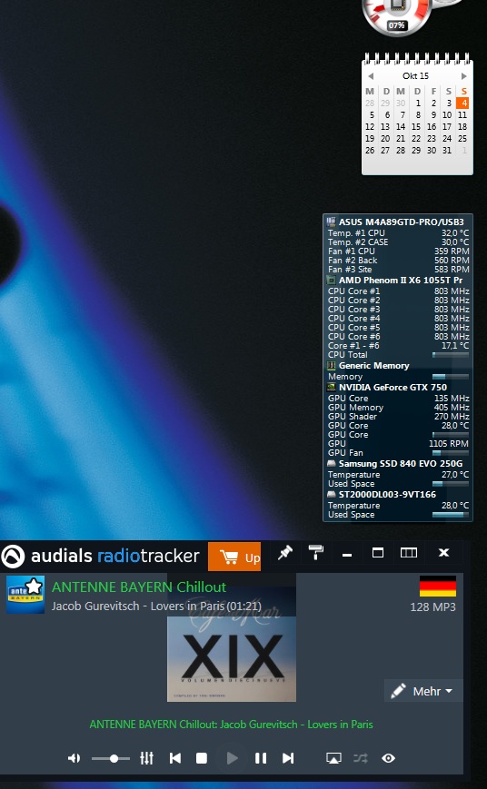This screenshot has width=487, height=789.
Task: Click the 'Fan #2 Back' sensor row
Action: (398, 261)
